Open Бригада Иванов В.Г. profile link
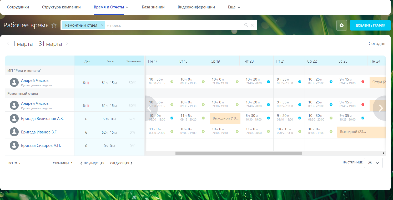Image resolution: width=393 pixels, height=200 pixels. pyautogui.click(x=39, y=132)
